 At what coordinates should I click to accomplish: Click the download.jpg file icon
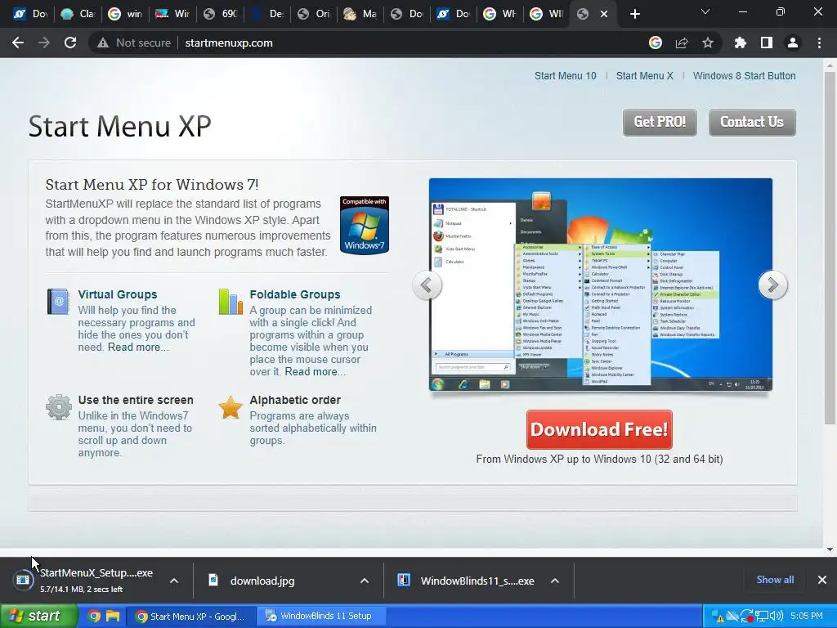click(213, 580)
